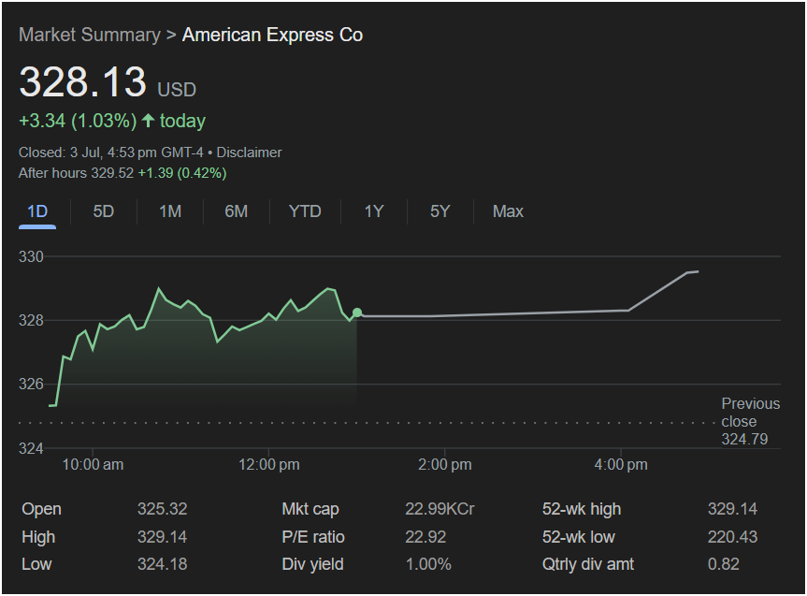The image size is (807, 596).
Task: Click the Div yield value 1.00%
Action: 428,564
